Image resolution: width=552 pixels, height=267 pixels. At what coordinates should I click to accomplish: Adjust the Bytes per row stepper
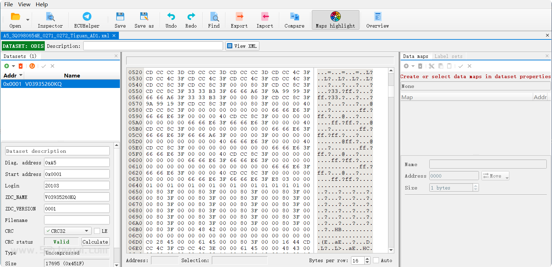pyautogui.click(x=367, y=260)
